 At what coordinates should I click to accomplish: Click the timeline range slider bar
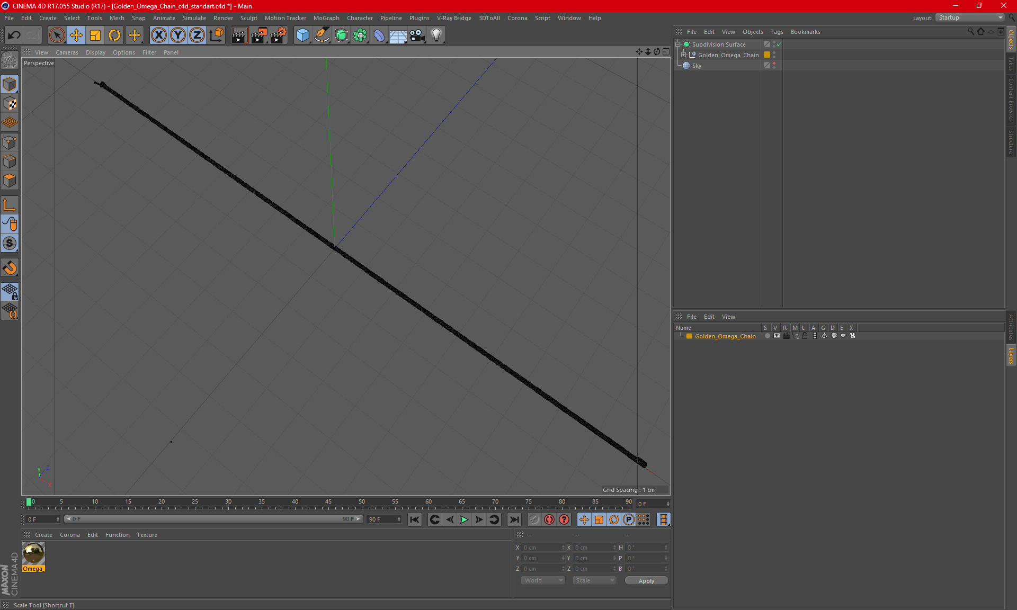[x=213, y=519]
